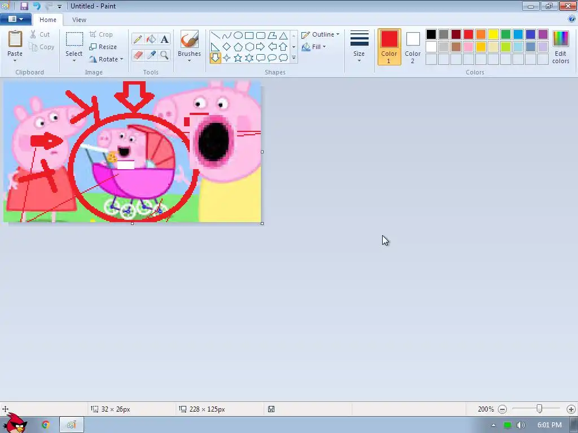This screenshot has height=433, width=578.
Task: Choose the Four-point star shape
Action: [x=227, y=58]
